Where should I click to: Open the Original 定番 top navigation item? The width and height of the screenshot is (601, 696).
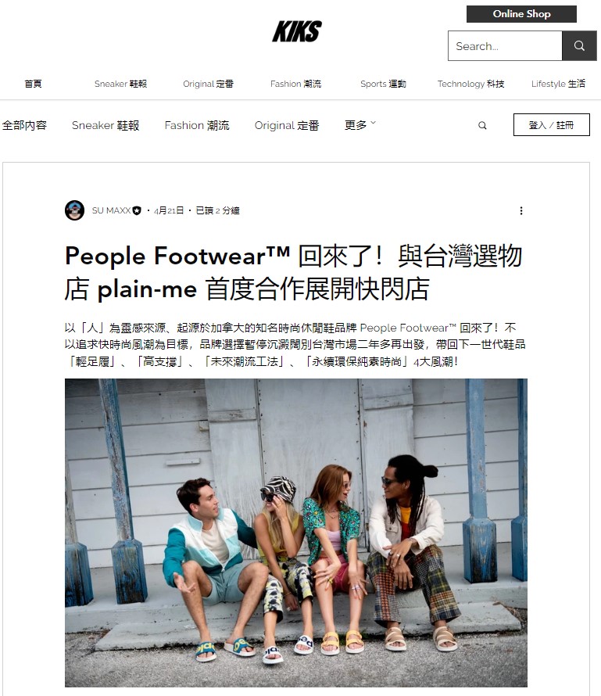(x=208, y=84)
